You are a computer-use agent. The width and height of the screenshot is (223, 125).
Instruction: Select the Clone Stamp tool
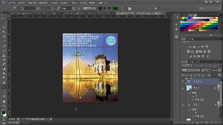[x=4, y=55]
